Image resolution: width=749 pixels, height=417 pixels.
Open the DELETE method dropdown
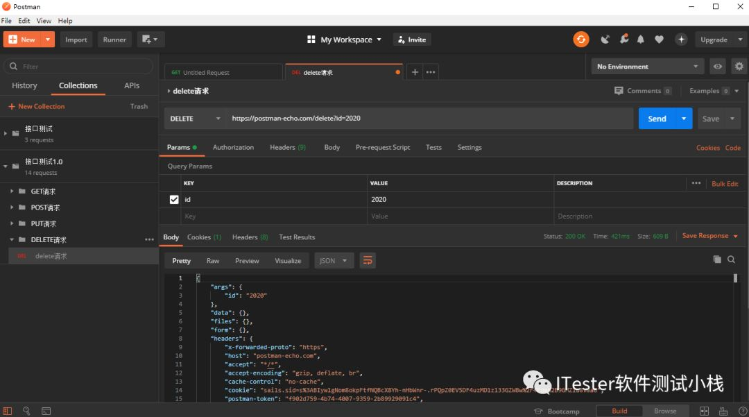(195, 119)
